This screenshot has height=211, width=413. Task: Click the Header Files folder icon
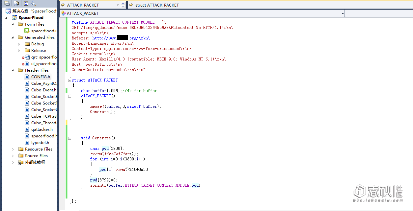point(21,70)
